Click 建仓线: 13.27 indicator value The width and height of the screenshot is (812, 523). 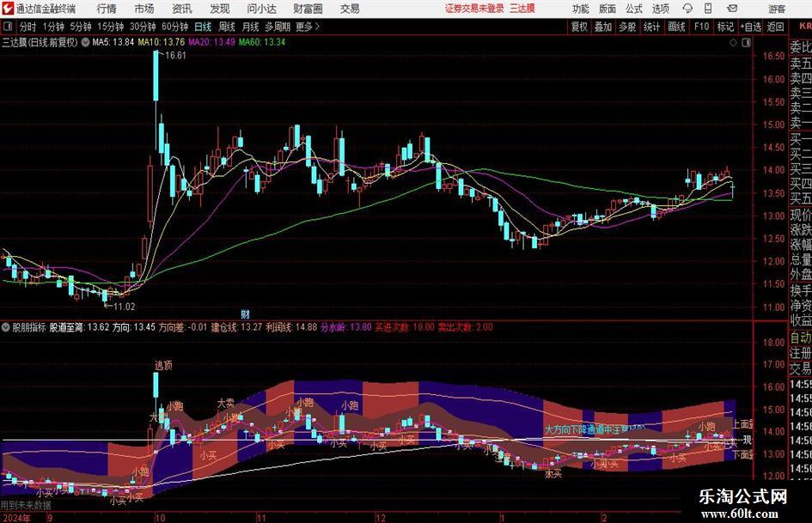(x=236, y=327)
